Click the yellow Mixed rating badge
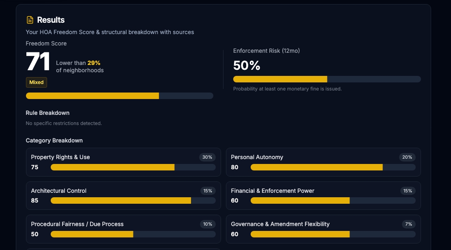 coord(37,82)
